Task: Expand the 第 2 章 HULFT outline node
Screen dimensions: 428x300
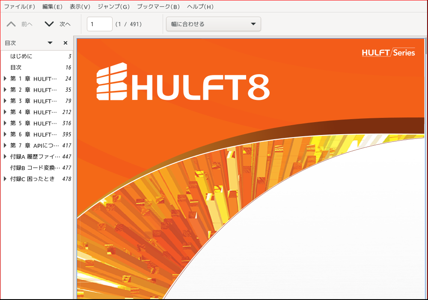Action: point(5,90)
